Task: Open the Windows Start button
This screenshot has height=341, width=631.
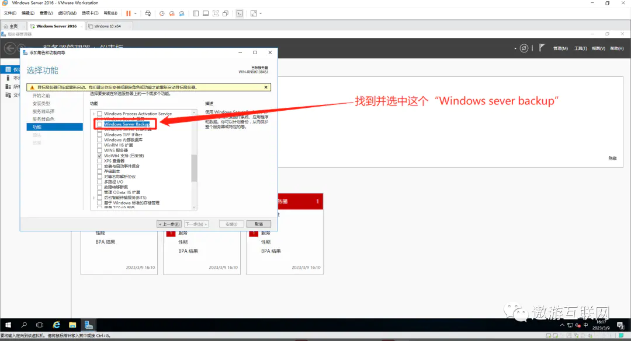Action: coord(8,325)
